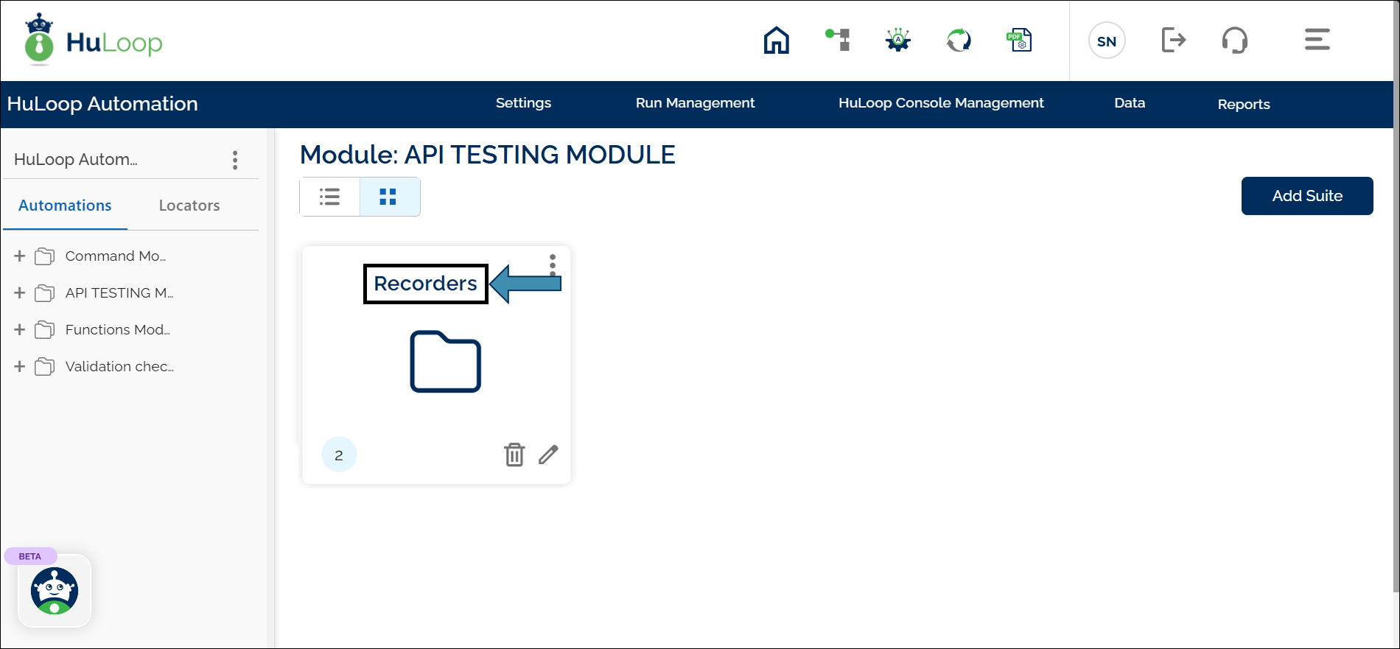Click the logout icon
Screen dimensions: 1400x649
tap(1173, 40)
